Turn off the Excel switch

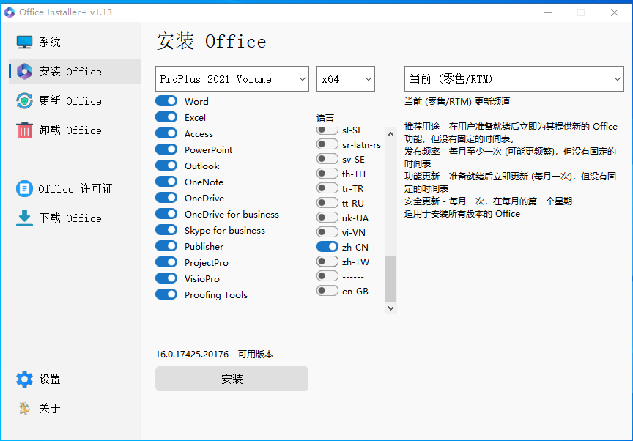166,117
